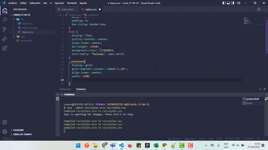Viewport: 268px width, 150px height.
Task: Open Excel from the taskbar
Action: [x=156, y=145]
